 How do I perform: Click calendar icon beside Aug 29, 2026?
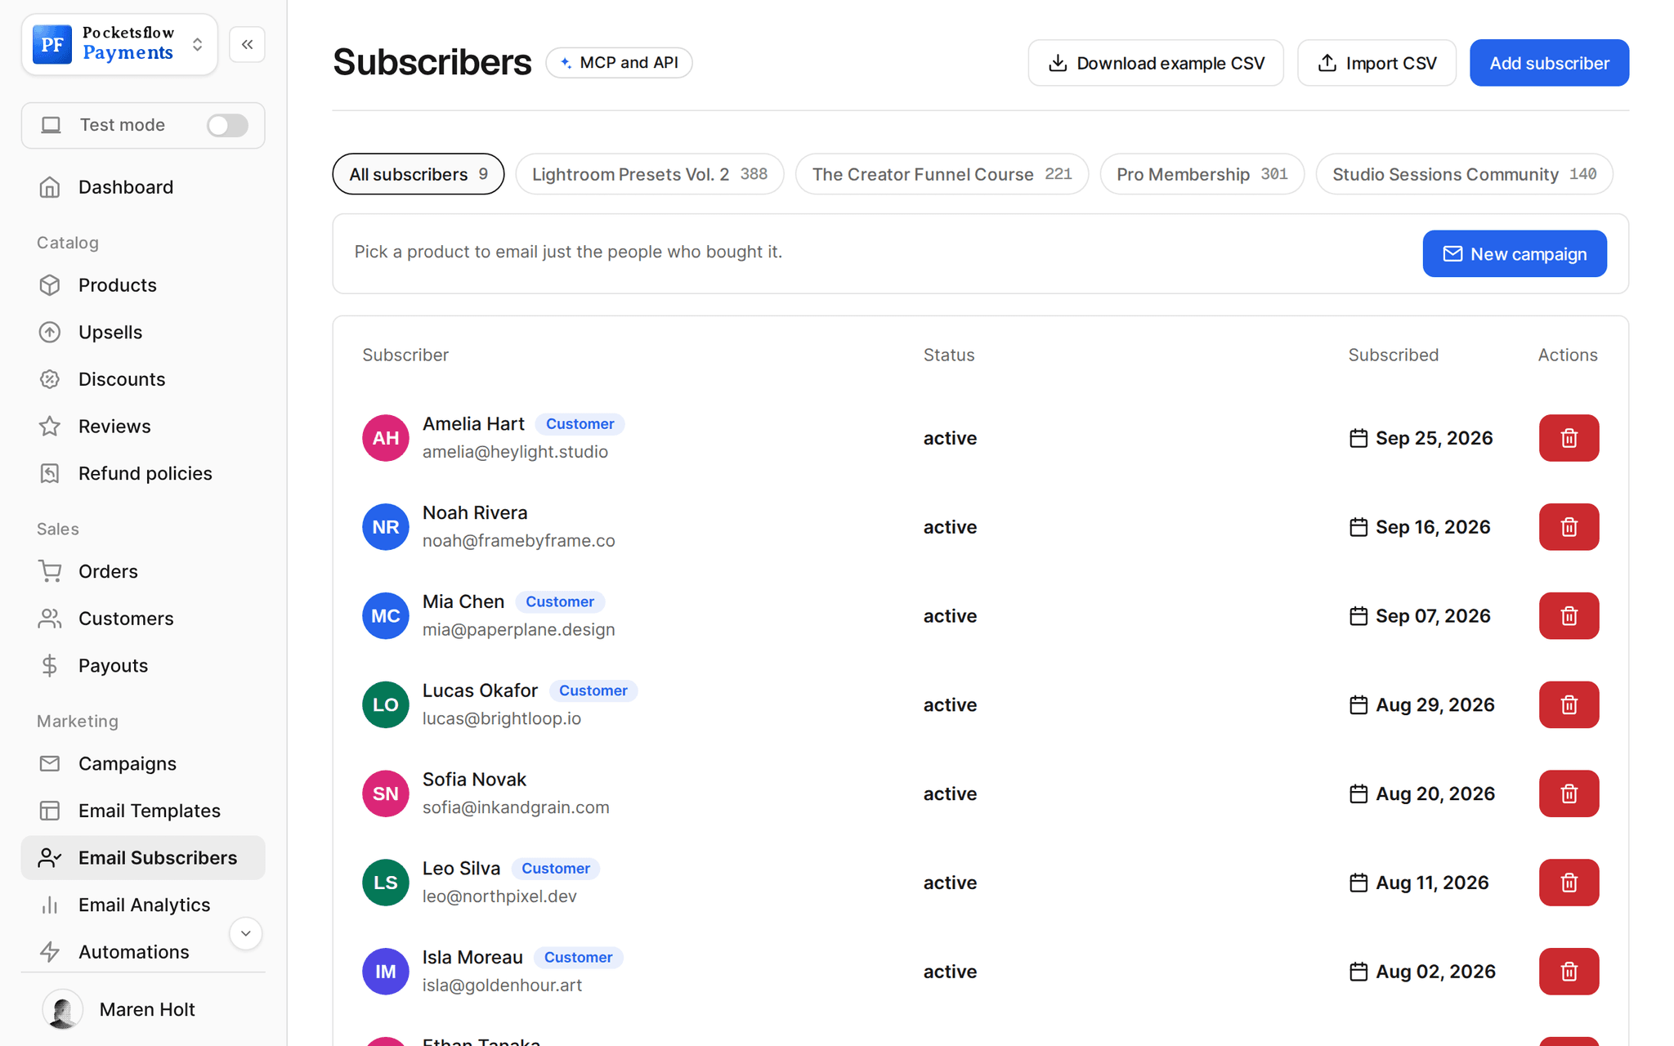coord(1358,704)
